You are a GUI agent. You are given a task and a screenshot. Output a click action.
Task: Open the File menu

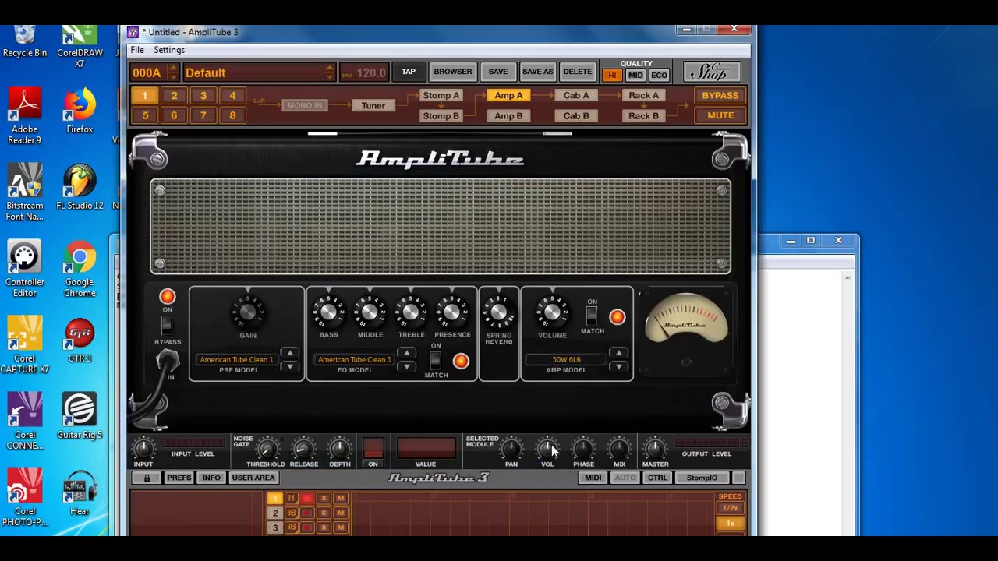(136, 50)
